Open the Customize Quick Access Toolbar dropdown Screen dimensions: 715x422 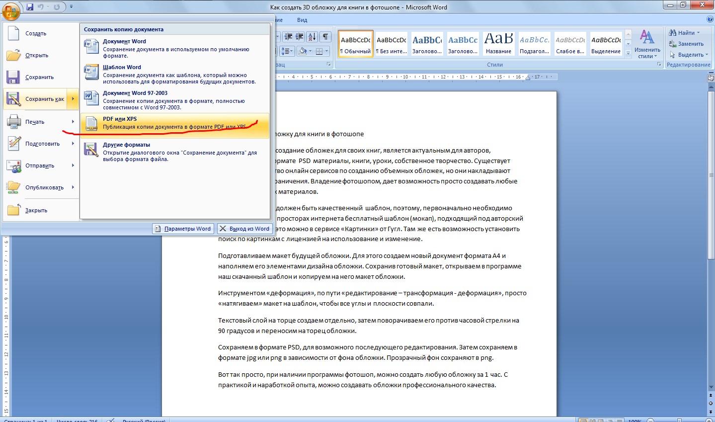point(71,7)
